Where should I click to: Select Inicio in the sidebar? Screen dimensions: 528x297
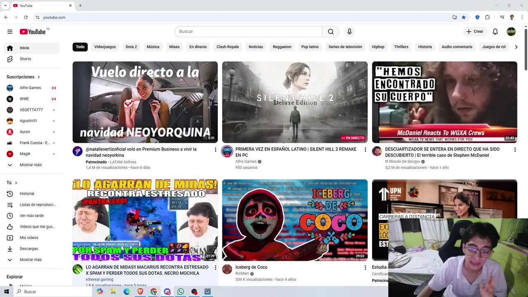coord(31,48)
